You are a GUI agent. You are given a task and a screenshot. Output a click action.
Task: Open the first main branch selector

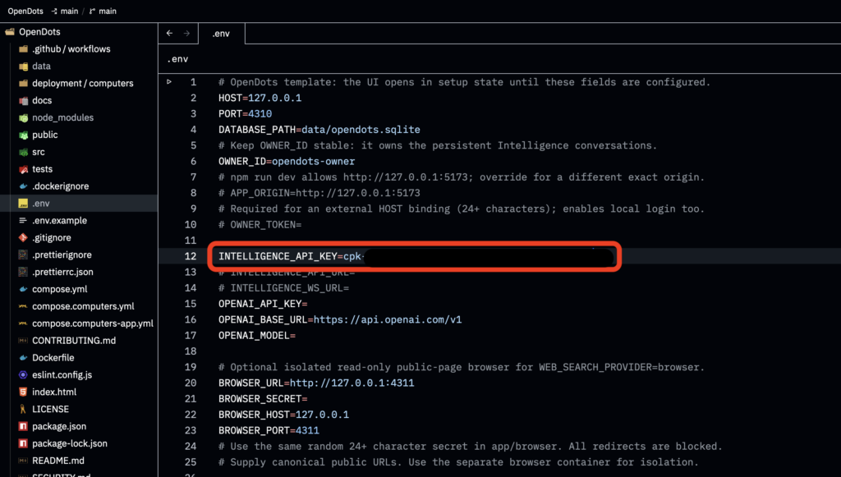coord(65,11)
